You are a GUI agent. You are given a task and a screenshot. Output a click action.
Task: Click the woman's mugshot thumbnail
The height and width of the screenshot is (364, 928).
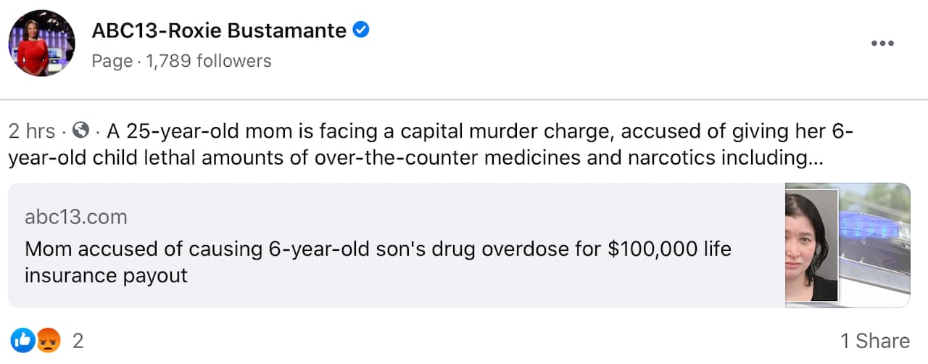coord(811,245)
